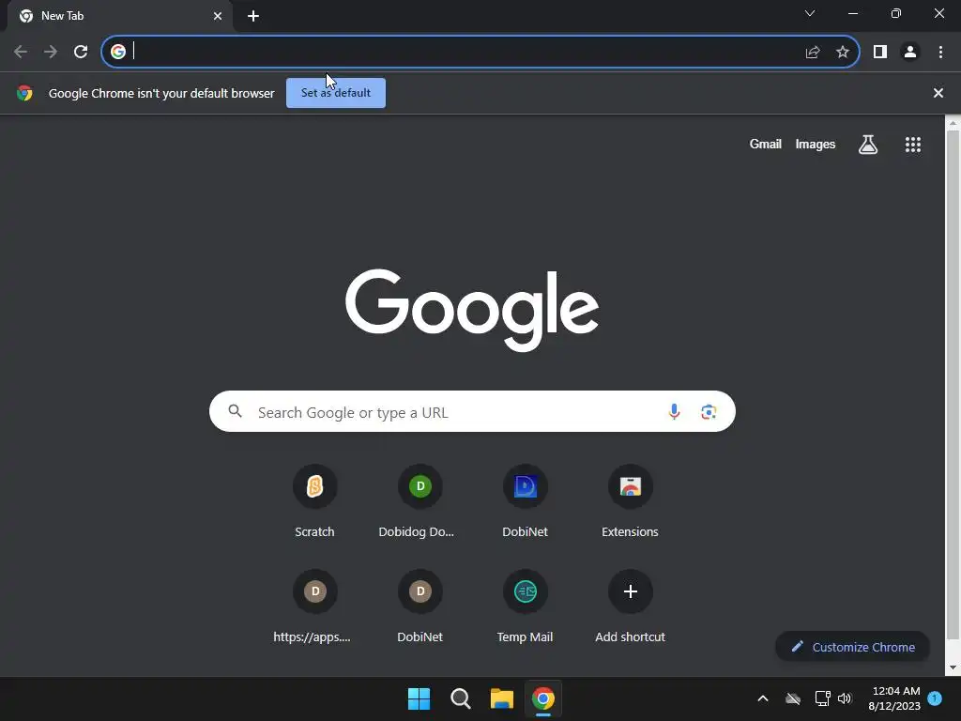Open the Scratch shortcut

coord(314,501)
